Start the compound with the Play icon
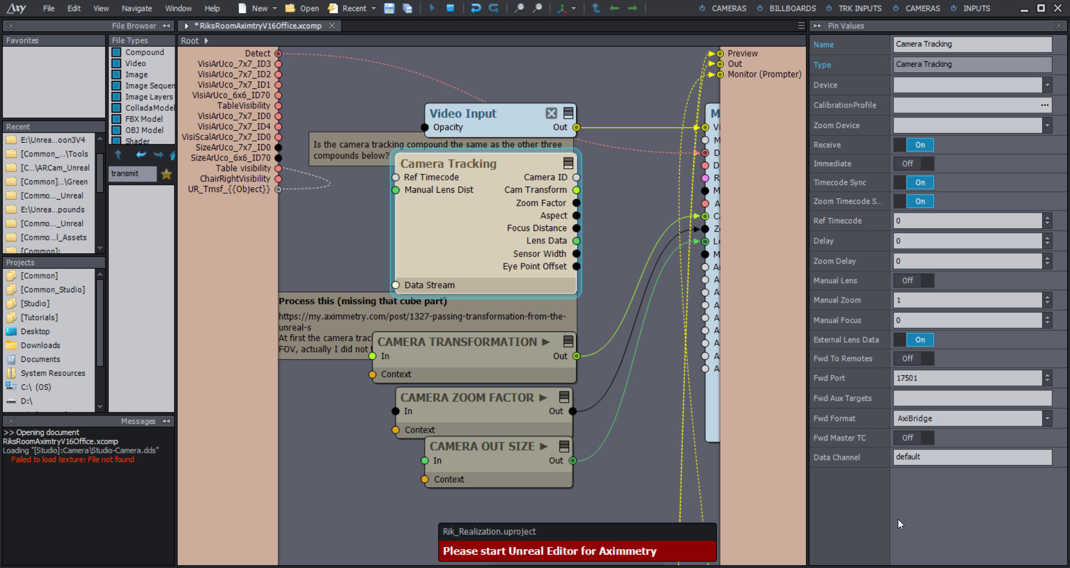 [x=432, y=8]
